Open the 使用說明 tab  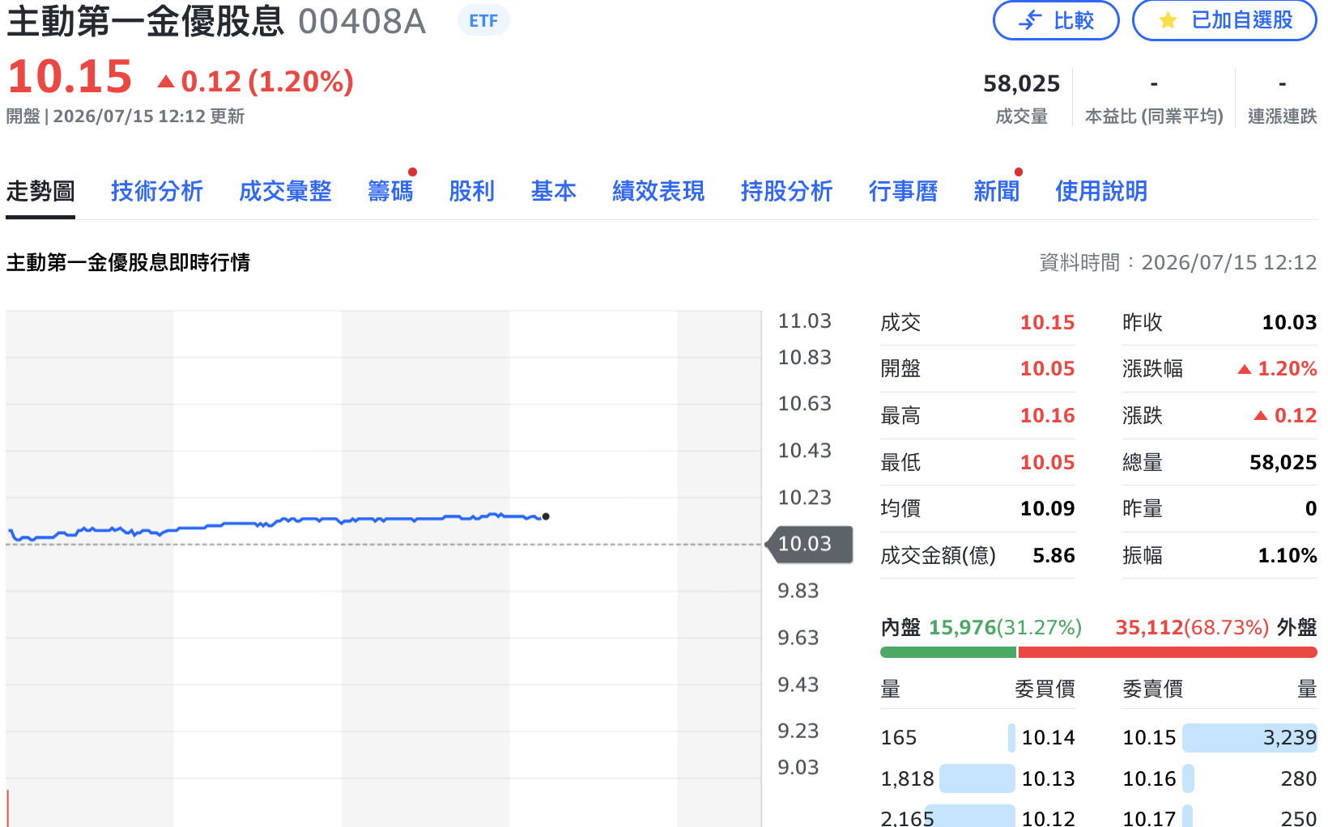point(1101,192)
